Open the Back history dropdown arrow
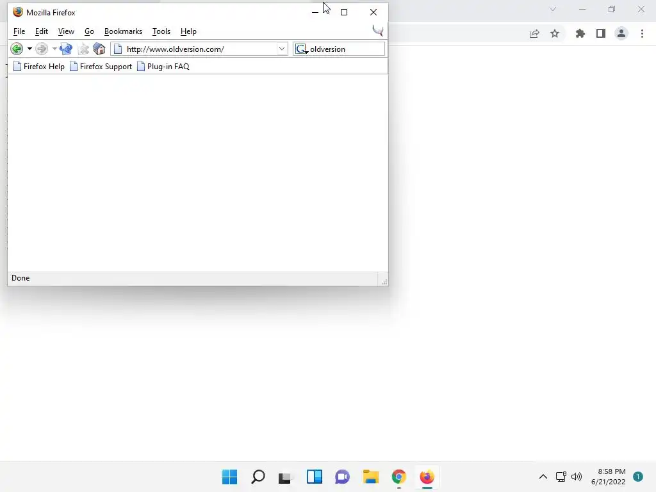This screenshot has height=492, width=656. (29, 49)
